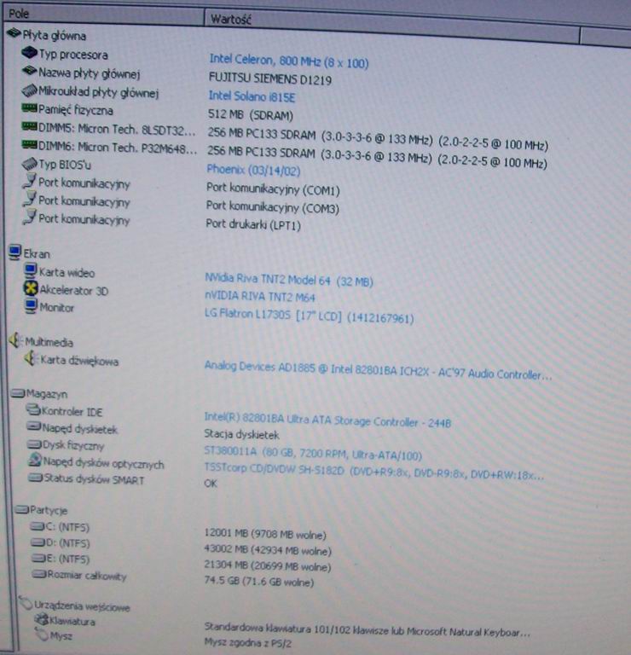Click the Magazyn drive section icon
Screen dimensions: 631x655
click(18, 393)
